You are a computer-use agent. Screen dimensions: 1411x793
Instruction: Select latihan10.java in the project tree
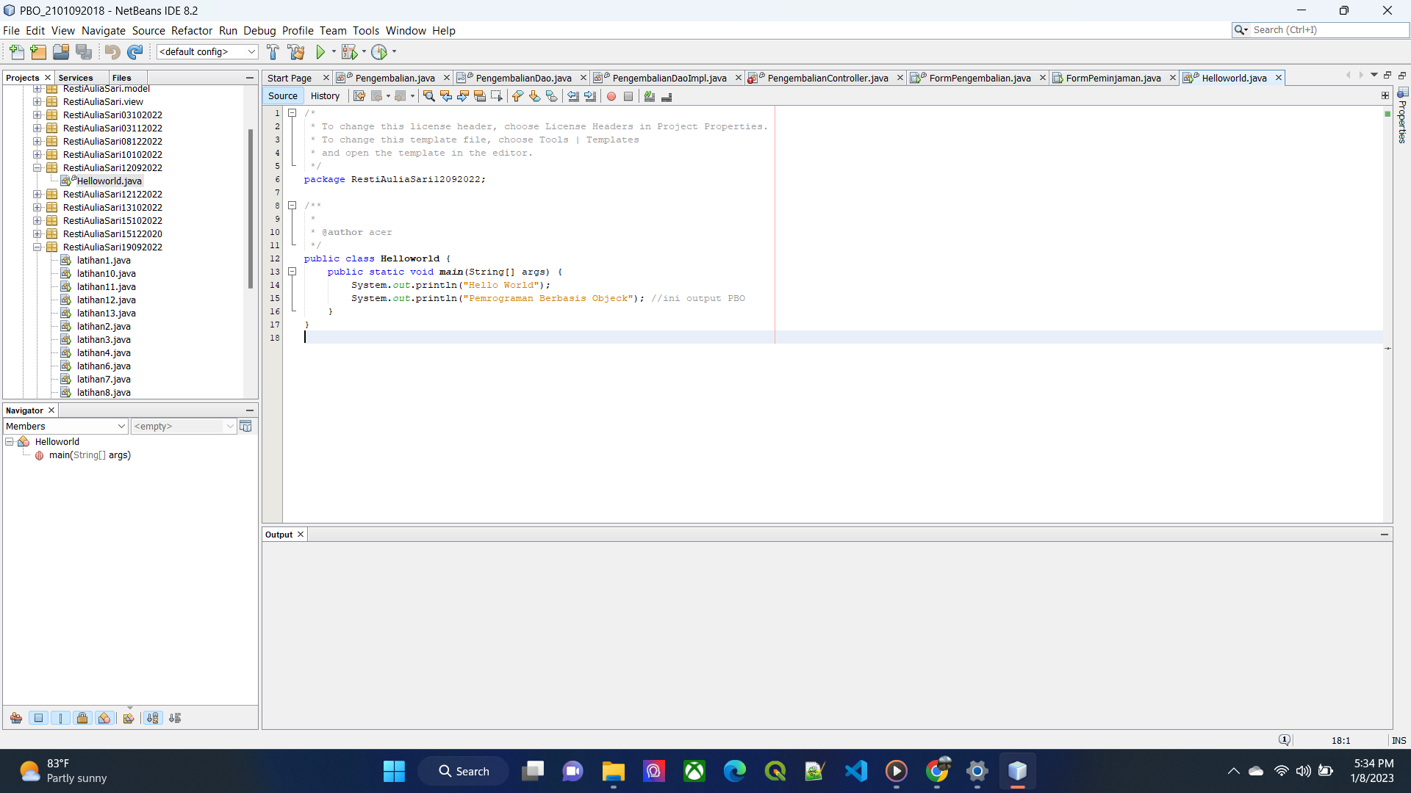tap(106, 274)
